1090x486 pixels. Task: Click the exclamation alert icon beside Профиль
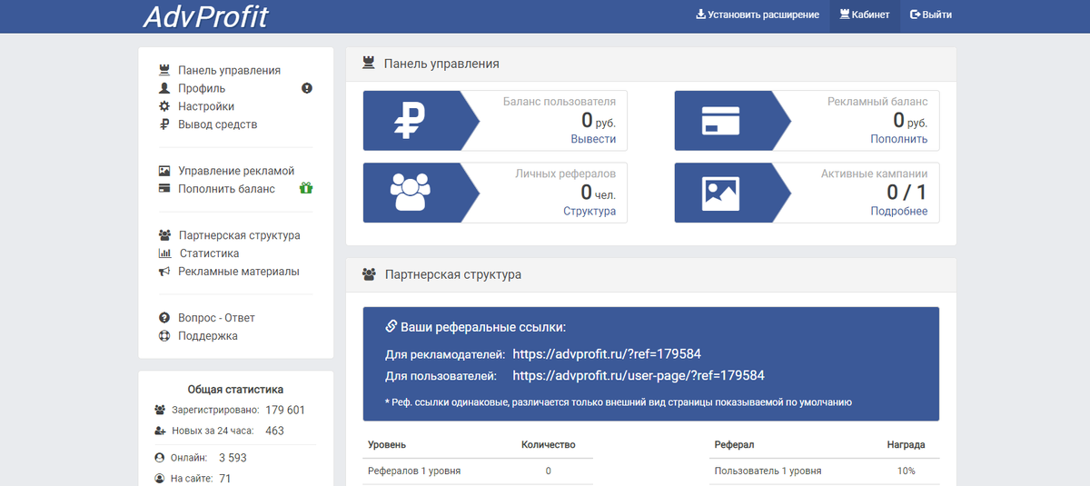coord(307,88)
